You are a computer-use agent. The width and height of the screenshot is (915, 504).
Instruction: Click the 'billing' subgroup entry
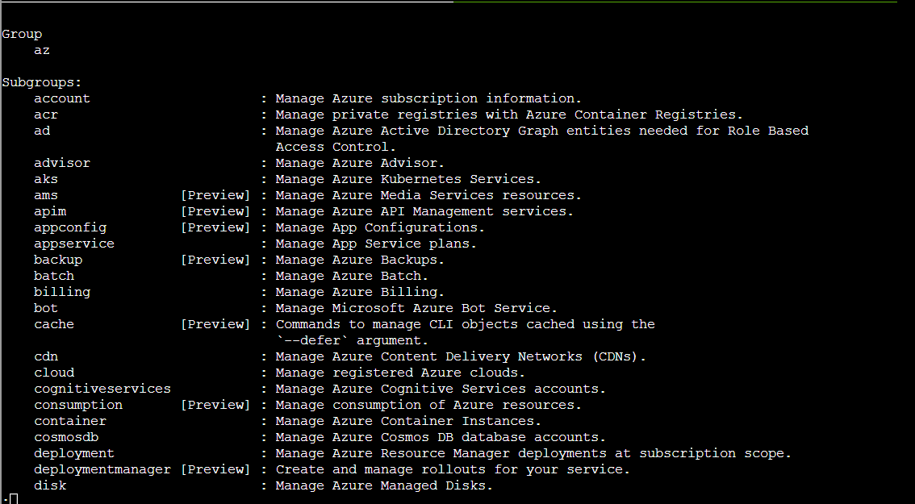coord(62,292)
